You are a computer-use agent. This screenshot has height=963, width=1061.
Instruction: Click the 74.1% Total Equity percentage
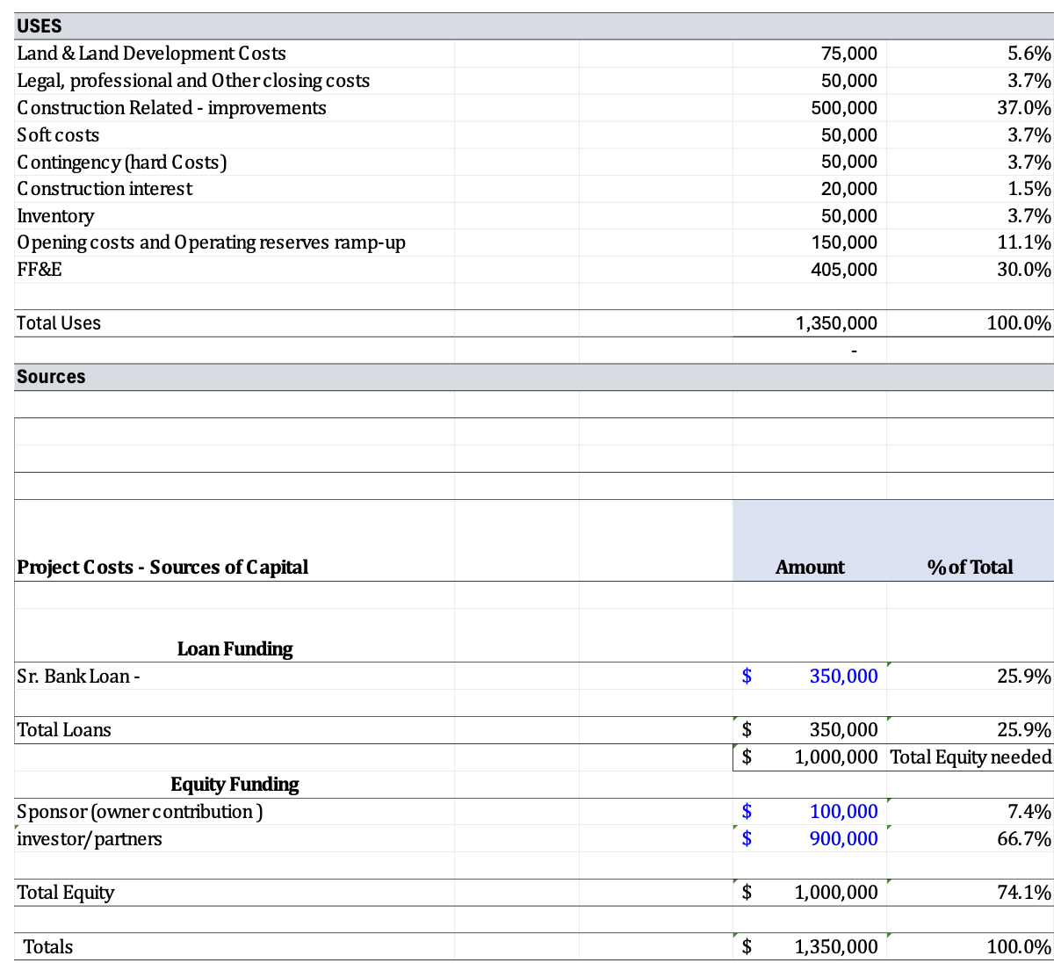coord(1024,893)
